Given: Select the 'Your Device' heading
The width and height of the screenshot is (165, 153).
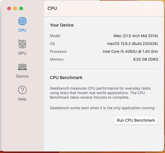Looking at the screenshot, I should click(62, 25).
